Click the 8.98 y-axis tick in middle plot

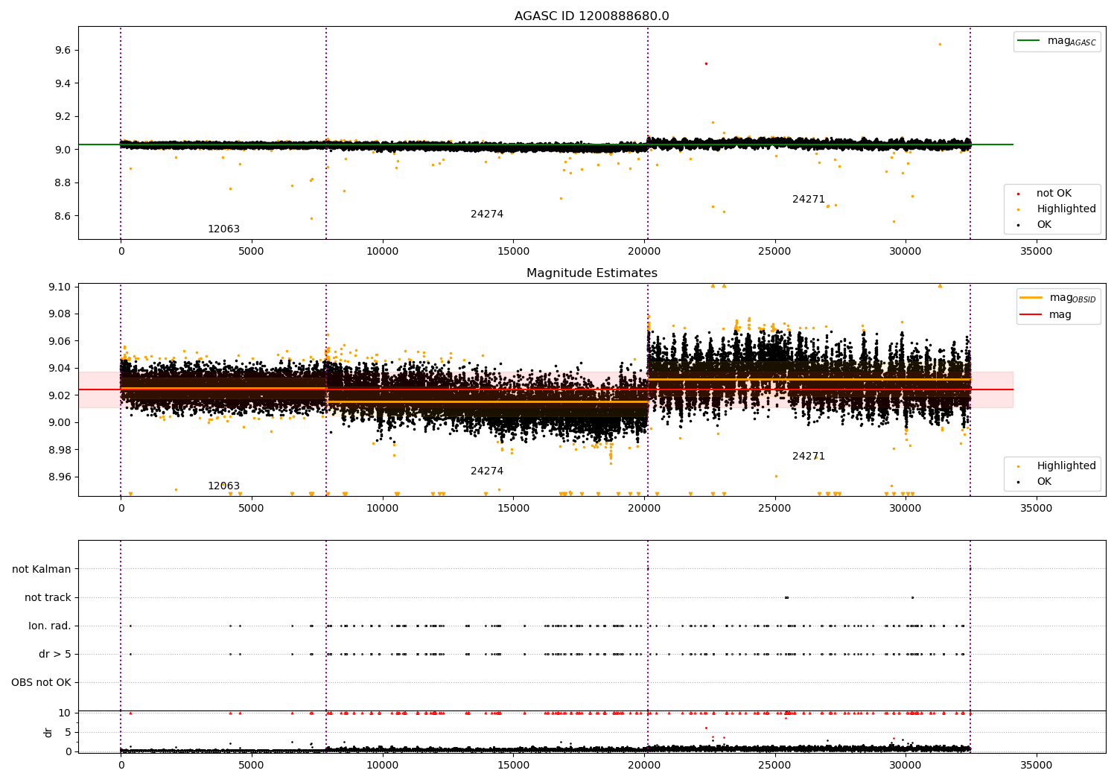[60, 450]
